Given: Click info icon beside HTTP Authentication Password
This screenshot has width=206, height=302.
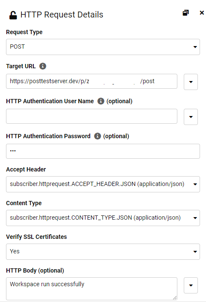Looking at the screenshot, I should [x=97, y=136].
